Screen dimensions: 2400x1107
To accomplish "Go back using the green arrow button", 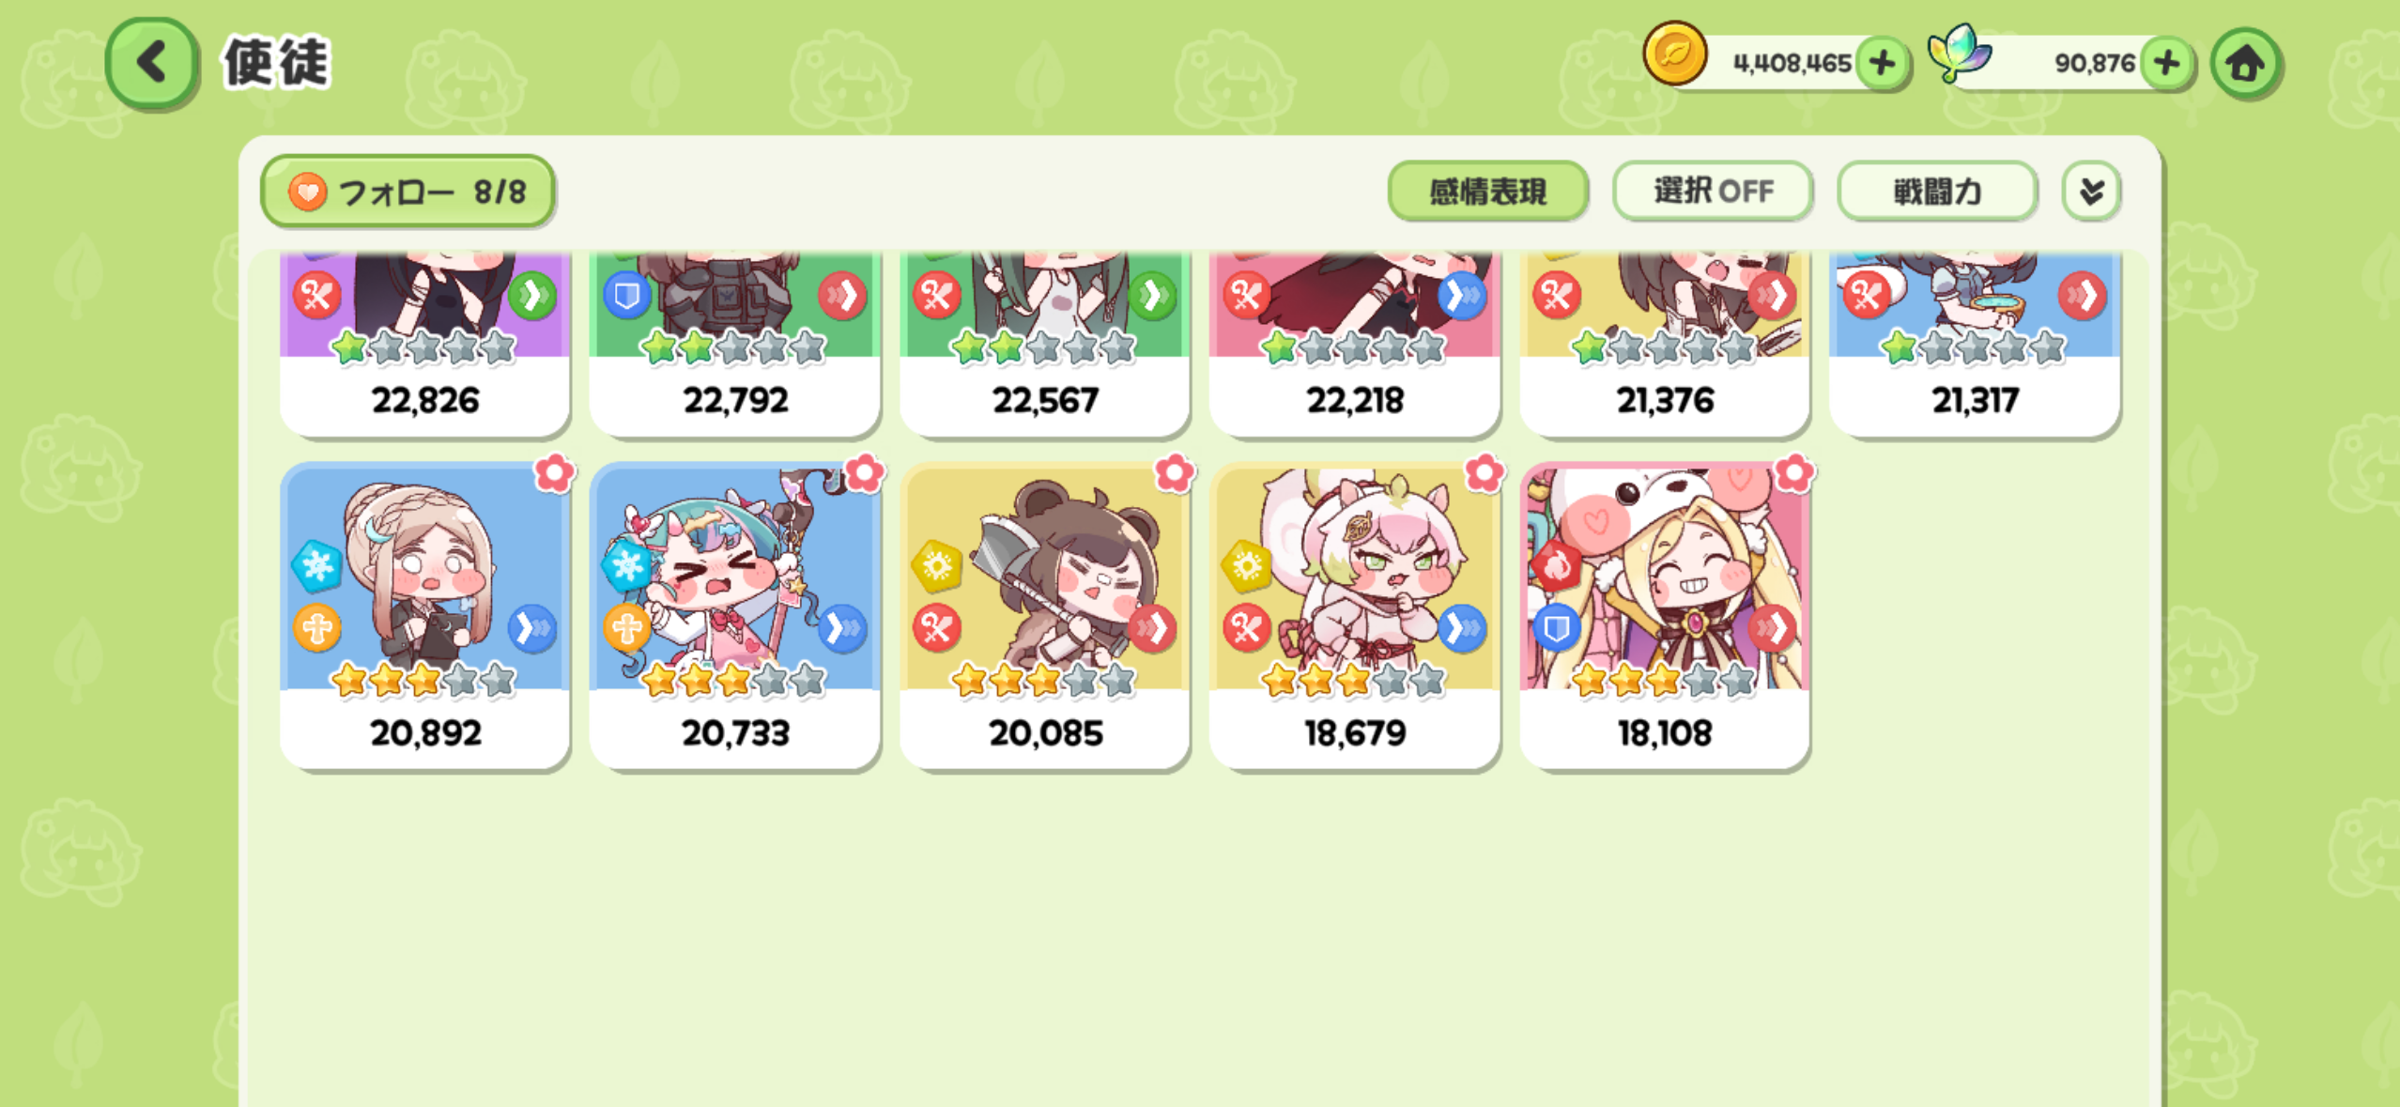I will (151, 63).
